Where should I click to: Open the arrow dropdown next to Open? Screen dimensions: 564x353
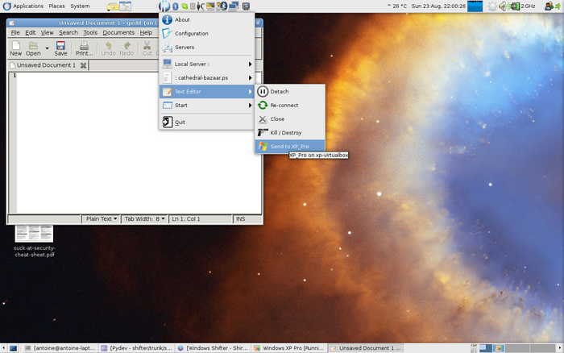coord(47,49)
